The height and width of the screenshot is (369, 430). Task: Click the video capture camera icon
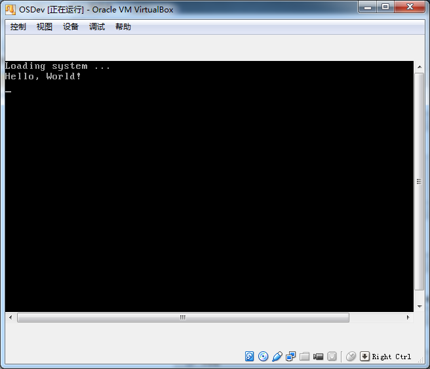click(319, 357)
